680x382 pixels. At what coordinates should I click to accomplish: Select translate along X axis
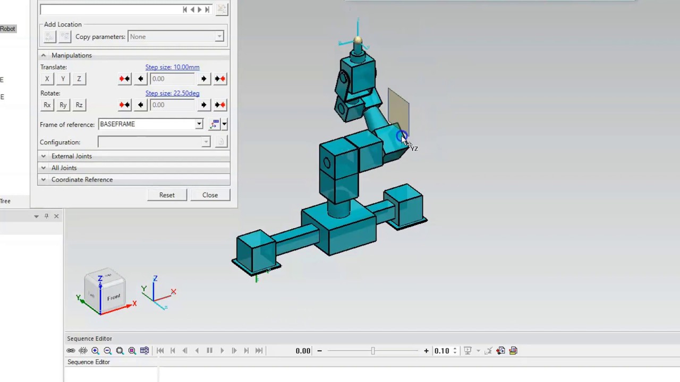tap(47, 79)
